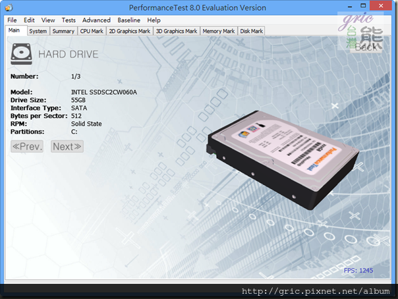Open the Advanced menu

point(96,20)
